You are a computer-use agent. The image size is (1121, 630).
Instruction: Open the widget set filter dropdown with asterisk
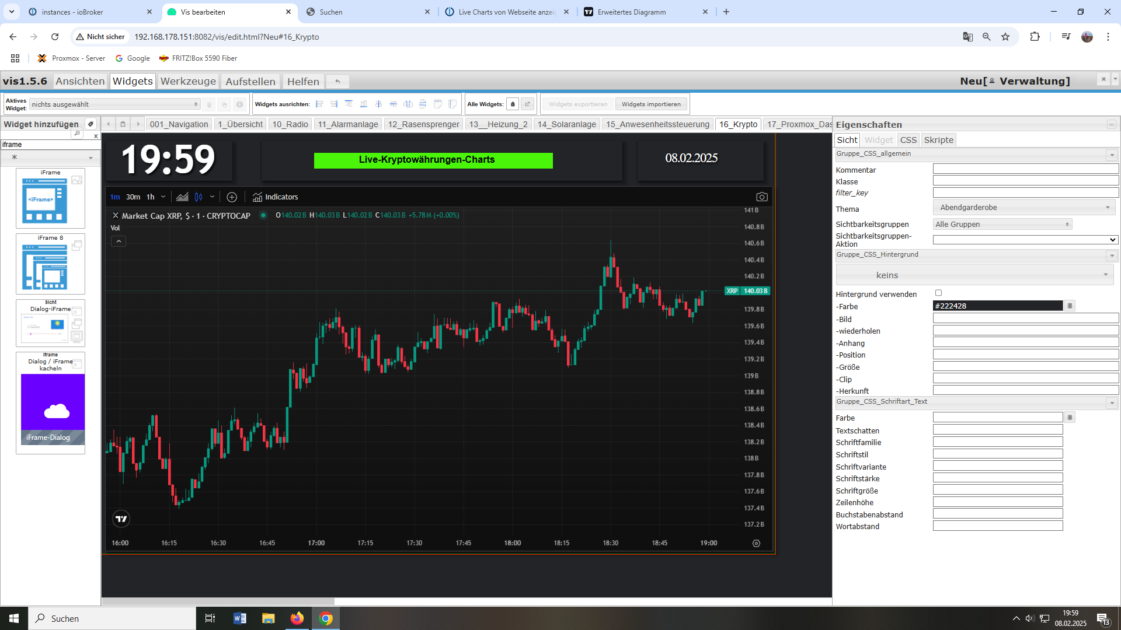pyautogui.click(x=51, y=157)
